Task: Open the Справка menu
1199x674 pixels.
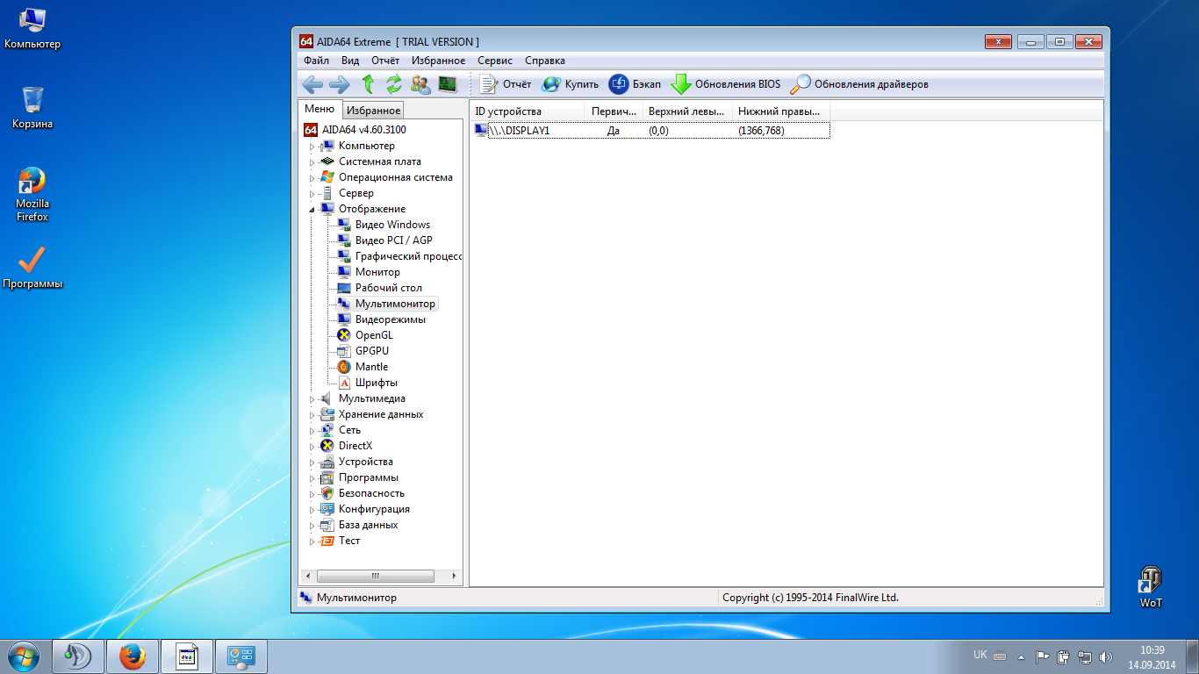Action: click(545, 61)
